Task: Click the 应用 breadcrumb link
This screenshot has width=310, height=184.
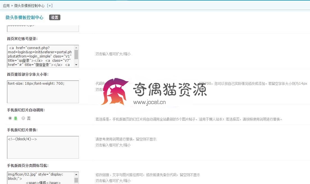Action: tap(6, 6)
